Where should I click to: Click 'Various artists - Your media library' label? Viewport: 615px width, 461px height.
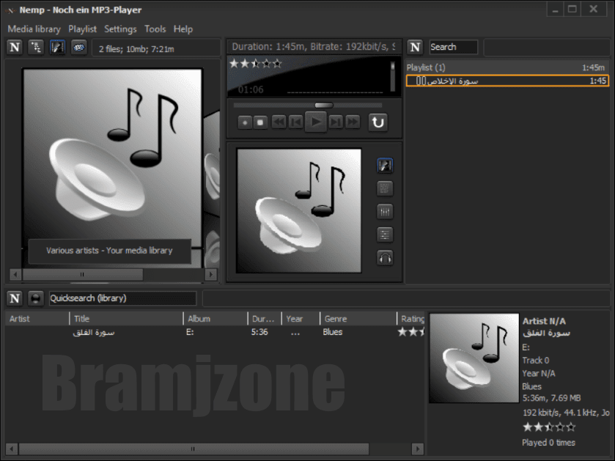tap(109, 251)
